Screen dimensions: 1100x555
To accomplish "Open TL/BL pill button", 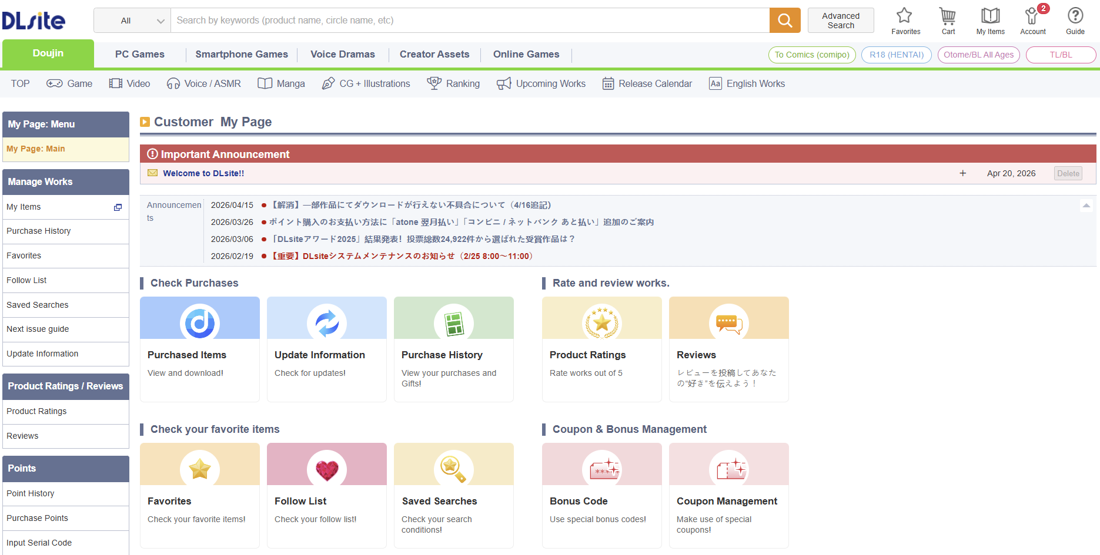I will click(1061, 55).
